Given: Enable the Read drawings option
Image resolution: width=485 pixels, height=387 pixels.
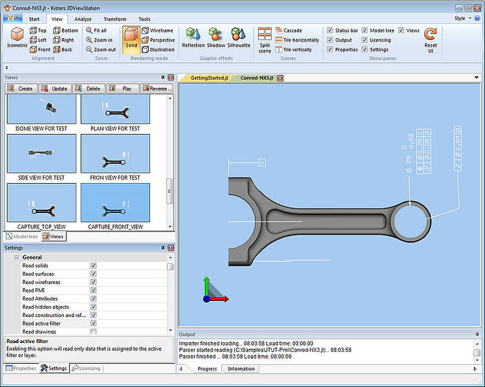Looking at the screenshot, I should point(93,331).
